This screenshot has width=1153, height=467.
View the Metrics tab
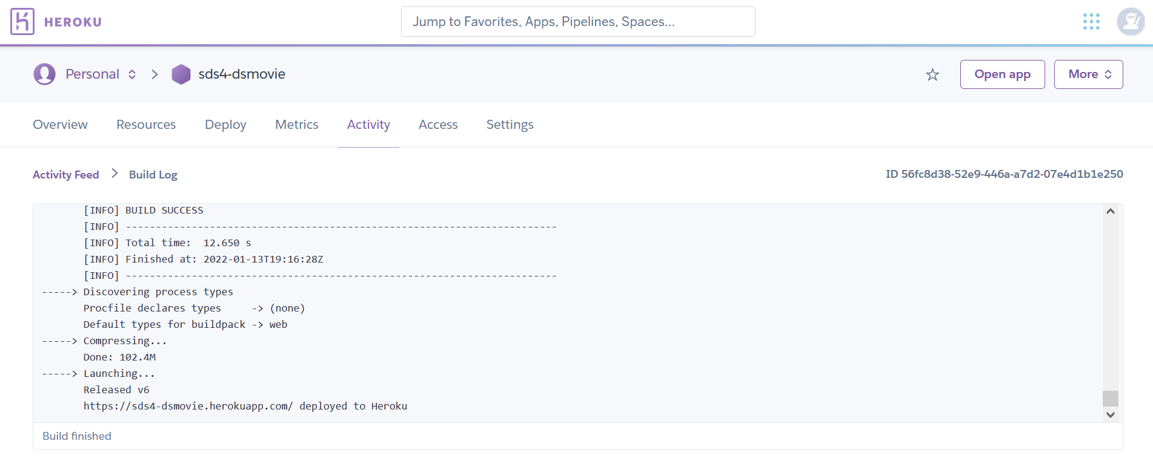pyautogui.click(x=297, y=125)
